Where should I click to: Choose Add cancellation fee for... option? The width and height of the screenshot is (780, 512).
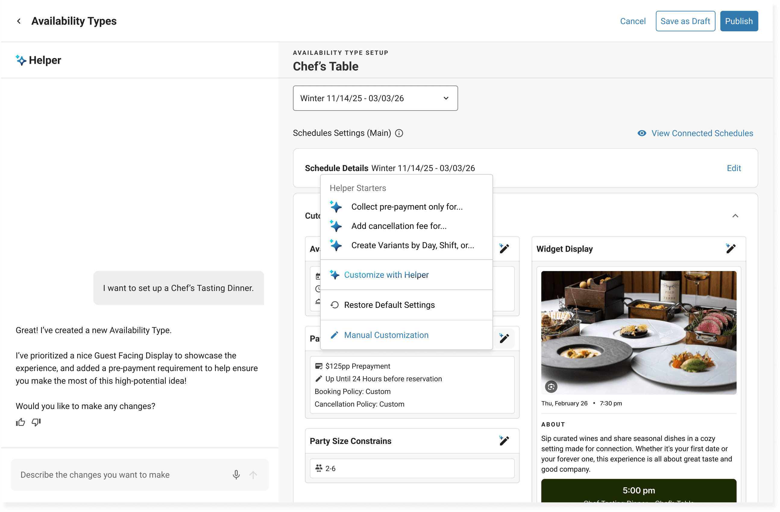(398, 226)
